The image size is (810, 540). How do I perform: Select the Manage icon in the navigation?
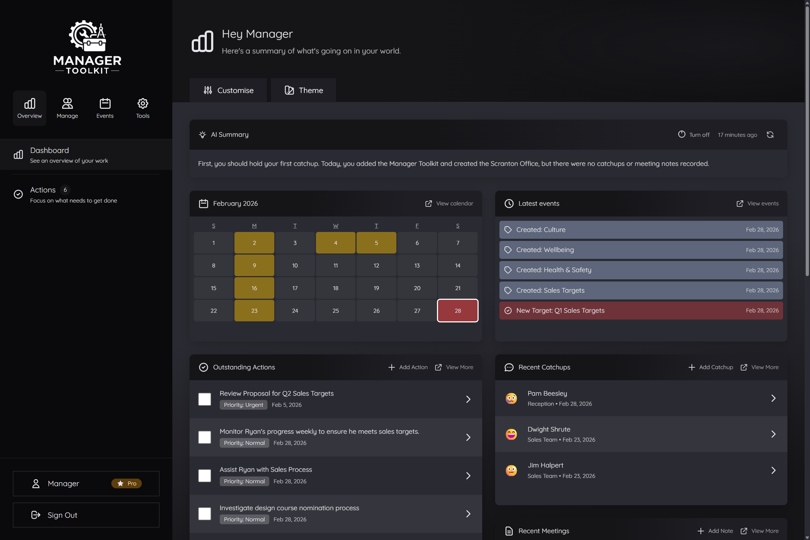coord(67,108)
